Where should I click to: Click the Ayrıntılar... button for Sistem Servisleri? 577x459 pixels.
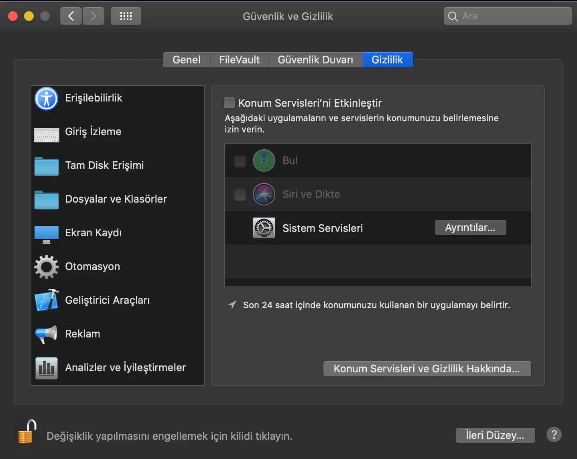click(470, 227)
